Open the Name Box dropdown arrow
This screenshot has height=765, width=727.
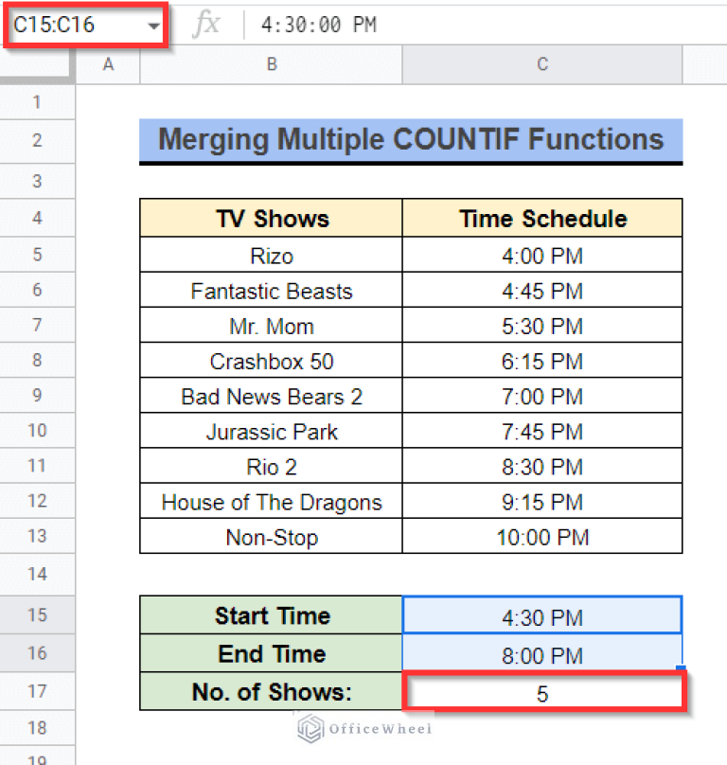(x=153, y=26)
